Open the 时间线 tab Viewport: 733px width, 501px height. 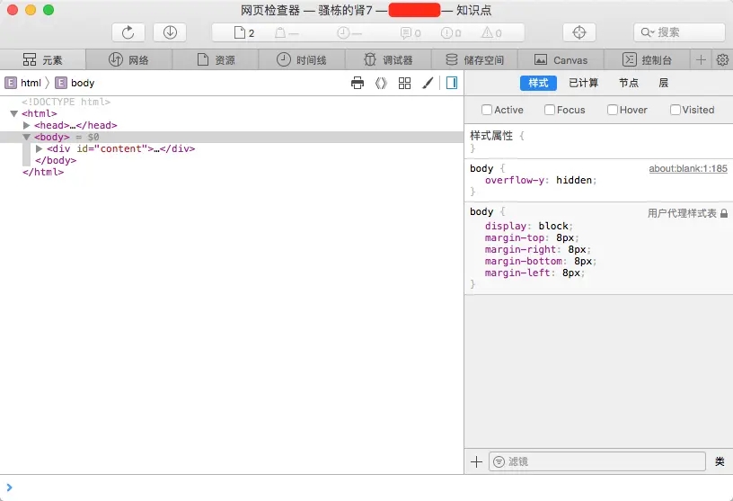302,60
